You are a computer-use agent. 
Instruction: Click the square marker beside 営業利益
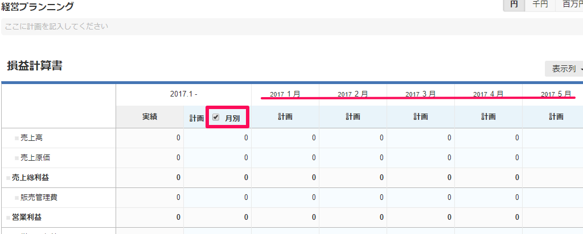(x=8, y=218)
